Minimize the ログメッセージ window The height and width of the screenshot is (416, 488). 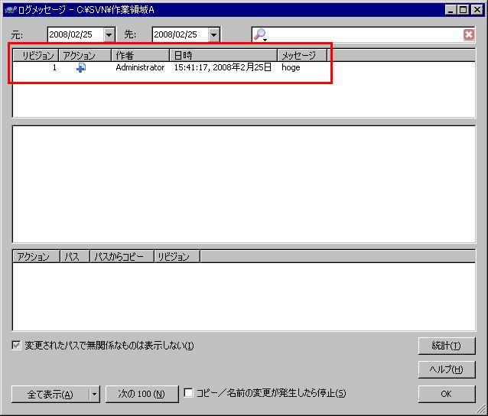click(x=451, y=10)
